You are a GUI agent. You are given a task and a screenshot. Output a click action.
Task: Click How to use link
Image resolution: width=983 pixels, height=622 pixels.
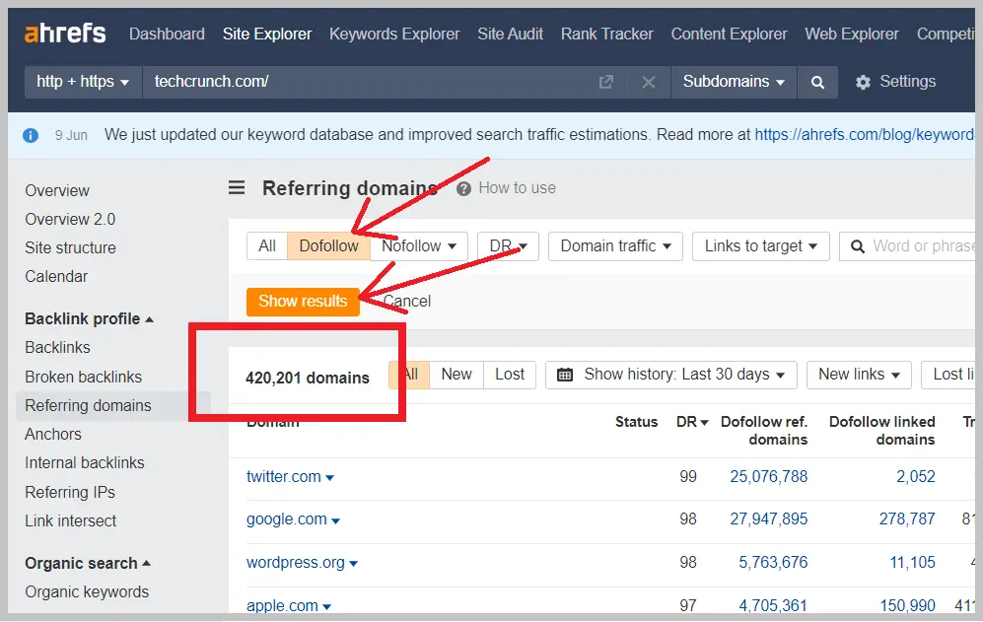point(518,188)
